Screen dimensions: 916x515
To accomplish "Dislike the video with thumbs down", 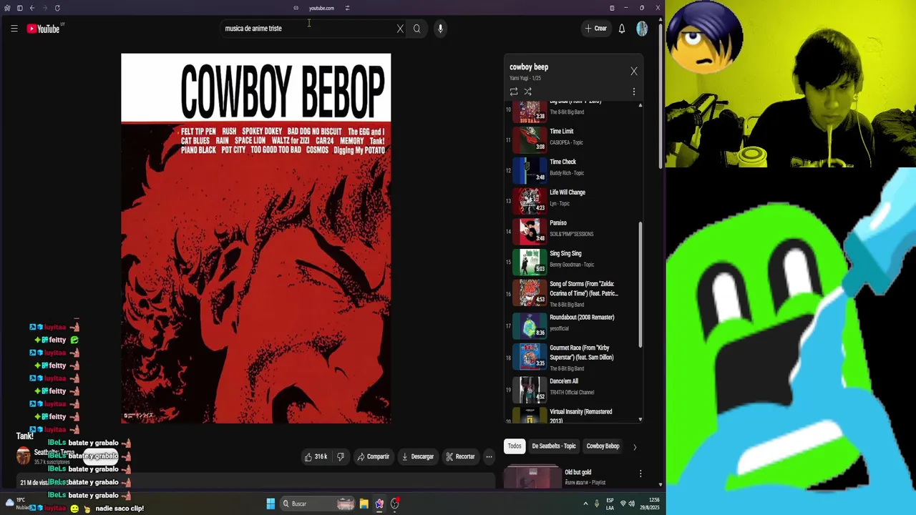I will click(341, 456).
